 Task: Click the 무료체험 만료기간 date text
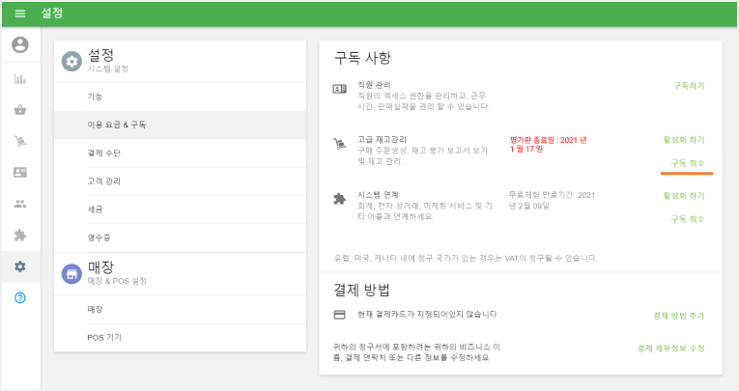click(552, 200)
